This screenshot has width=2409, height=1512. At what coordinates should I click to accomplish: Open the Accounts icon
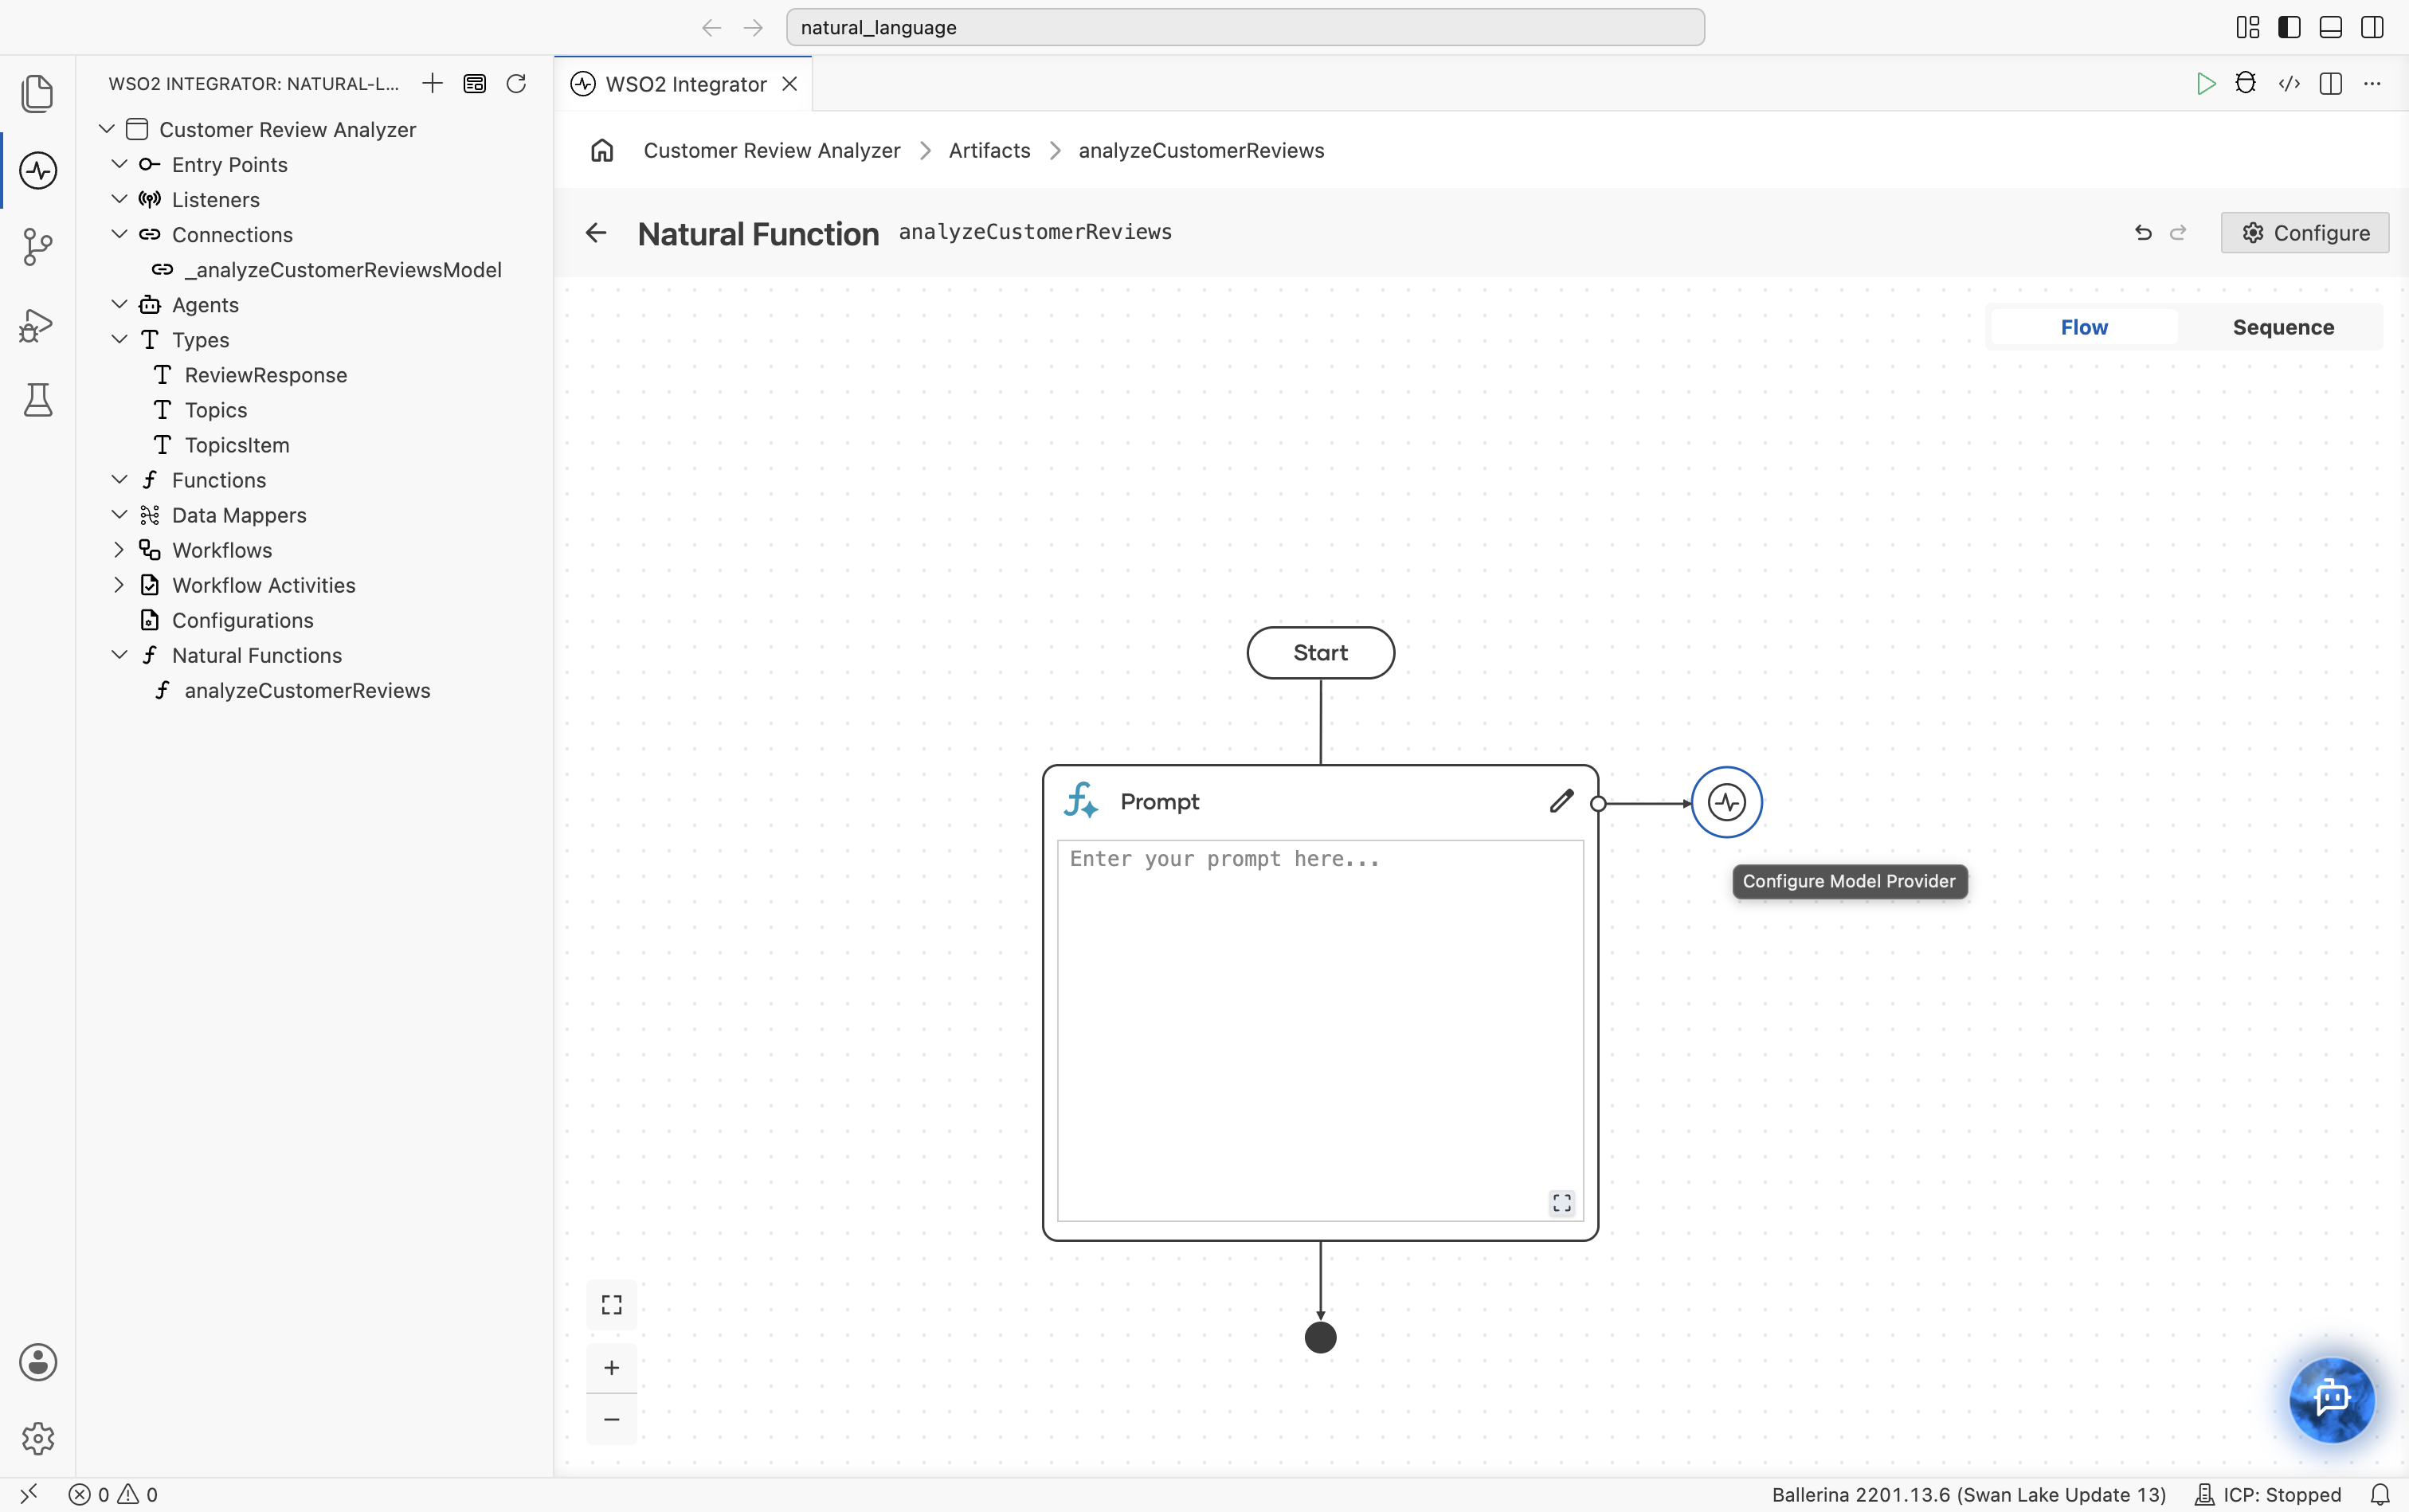38,1362
